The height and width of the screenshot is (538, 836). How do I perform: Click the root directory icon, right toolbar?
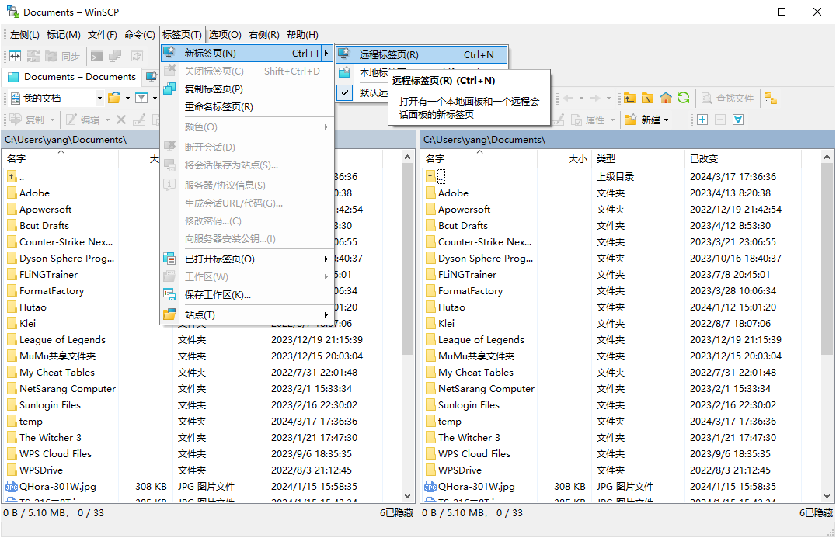click(647, 98)
